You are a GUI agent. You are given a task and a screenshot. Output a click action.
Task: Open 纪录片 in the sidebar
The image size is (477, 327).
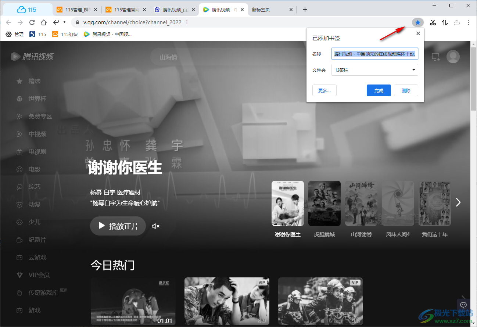[31, 240]
